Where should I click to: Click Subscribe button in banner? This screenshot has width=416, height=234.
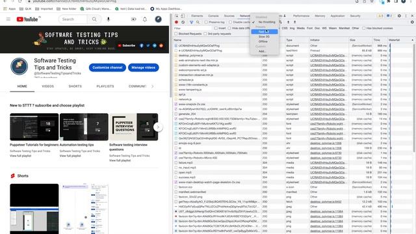click(127, 45)
